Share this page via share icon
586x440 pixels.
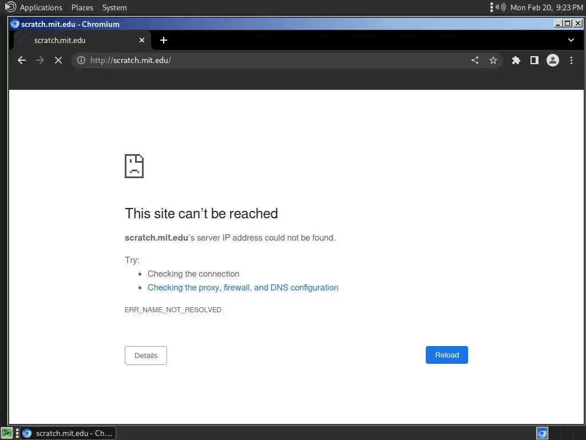tap(475, 60)
